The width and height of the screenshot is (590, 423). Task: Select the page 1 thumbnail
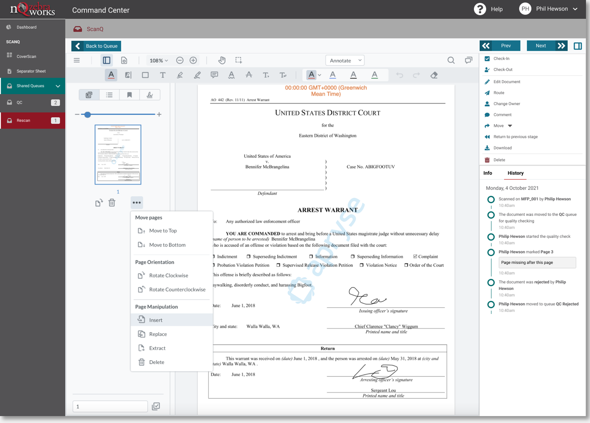click(118, 155)
